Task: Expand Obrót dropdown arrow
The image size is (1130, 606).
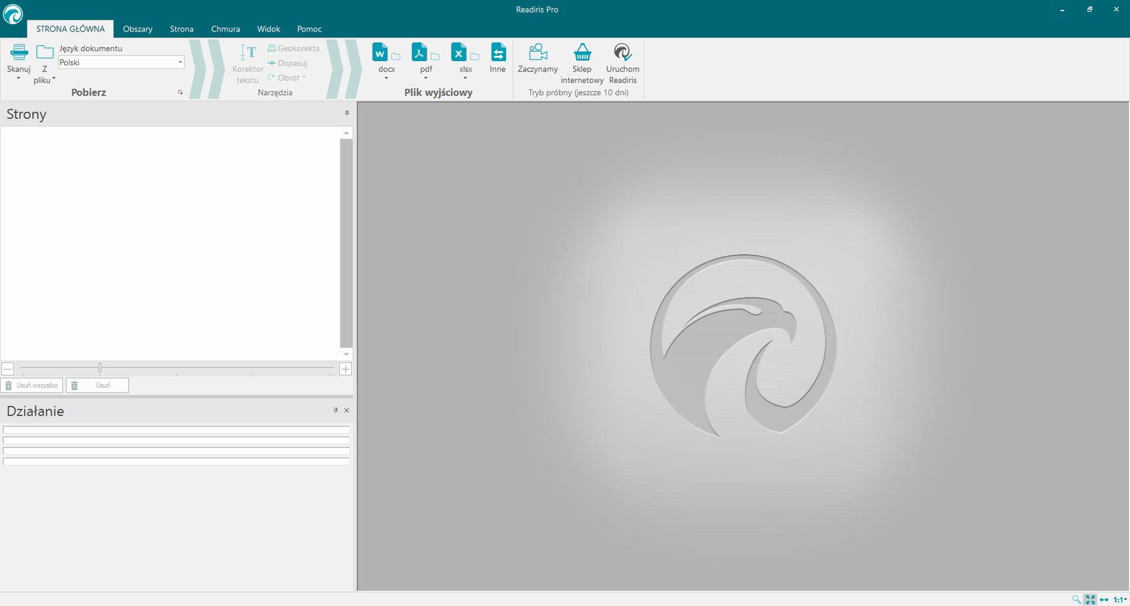Action: point(304,77)
